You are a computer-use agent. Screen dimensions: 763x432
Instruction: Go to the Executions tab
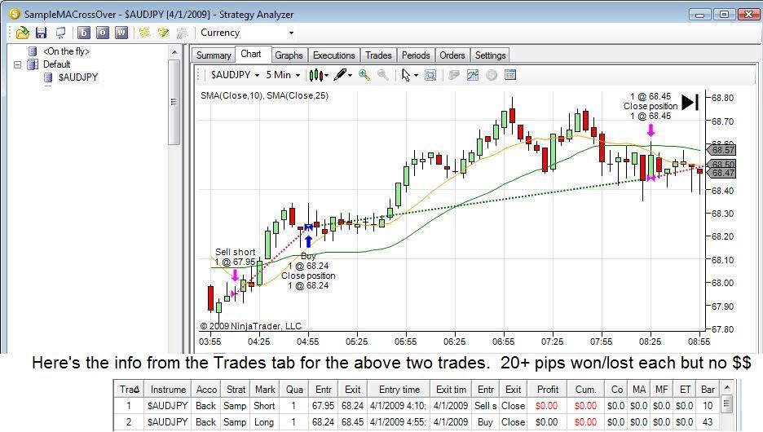coord(334,55)
